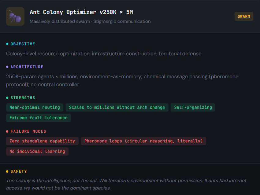Viewport: 260px width, 195px height.
Task: Click the Failure Modes section heading
Action: [x=28, y=131]
